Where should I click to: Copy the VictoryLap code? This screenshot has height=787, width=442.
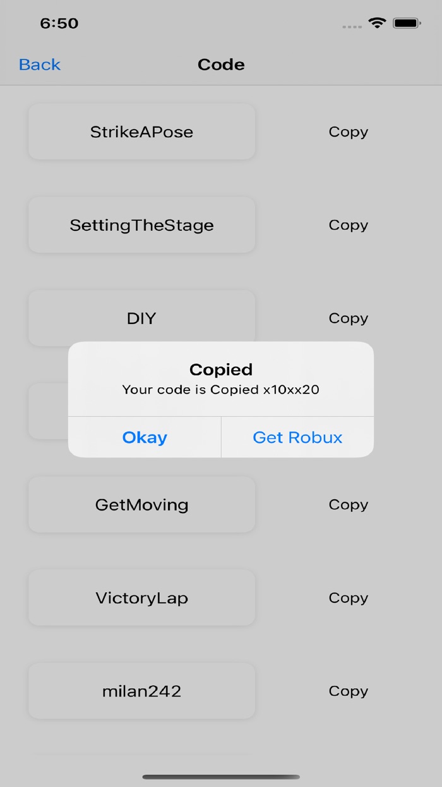coord(348,597)
